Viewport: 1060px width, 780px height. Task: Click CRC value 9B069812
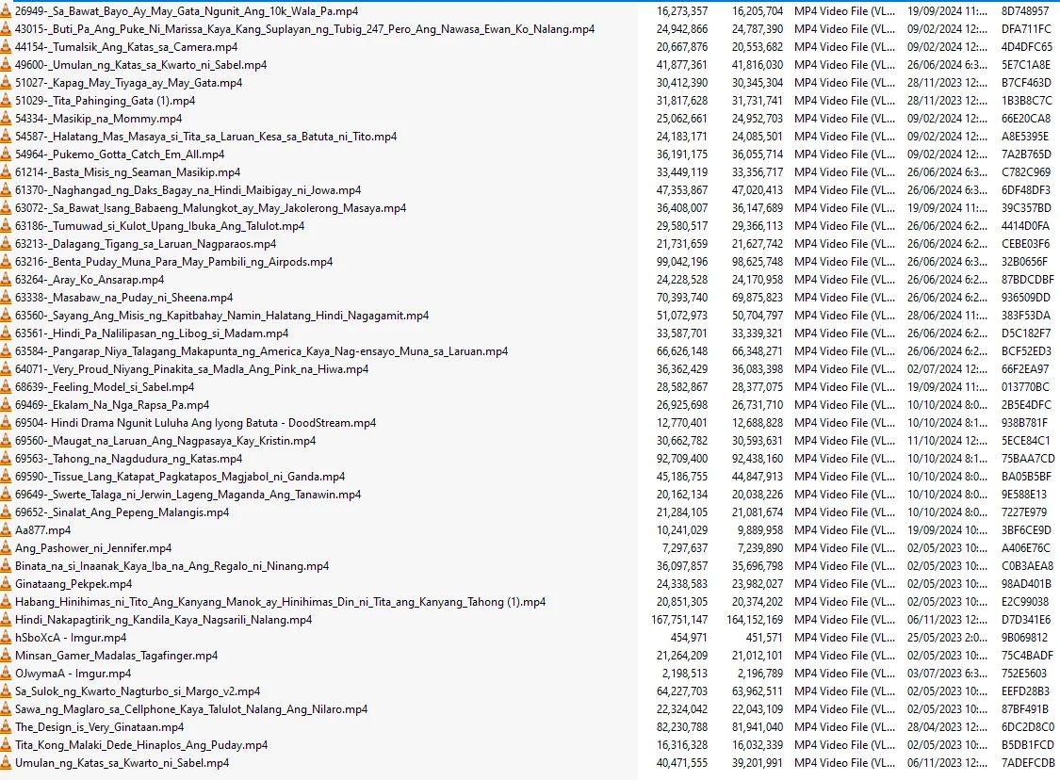tap(1025, 638)
